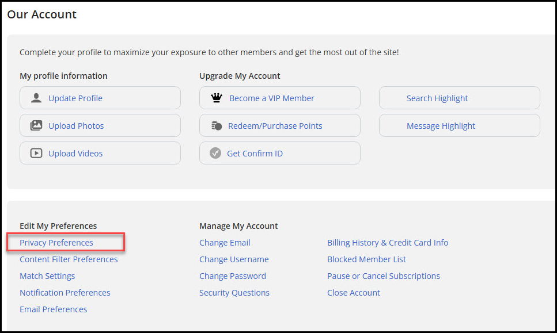Open Email Preferences link
The height and width of the screenshot is (333, 557).
(x=54, y=309)
